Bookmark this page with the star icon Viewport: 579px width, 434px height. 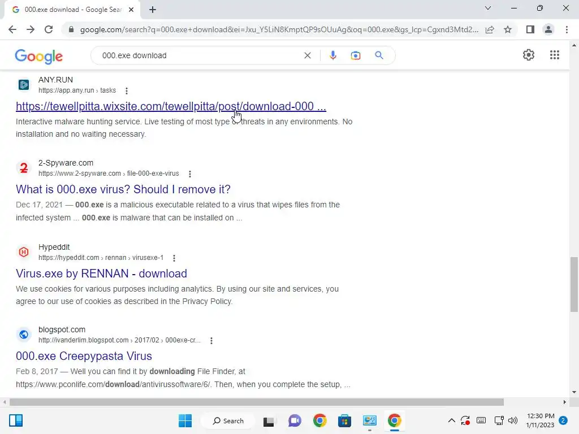tap(508, 29)
